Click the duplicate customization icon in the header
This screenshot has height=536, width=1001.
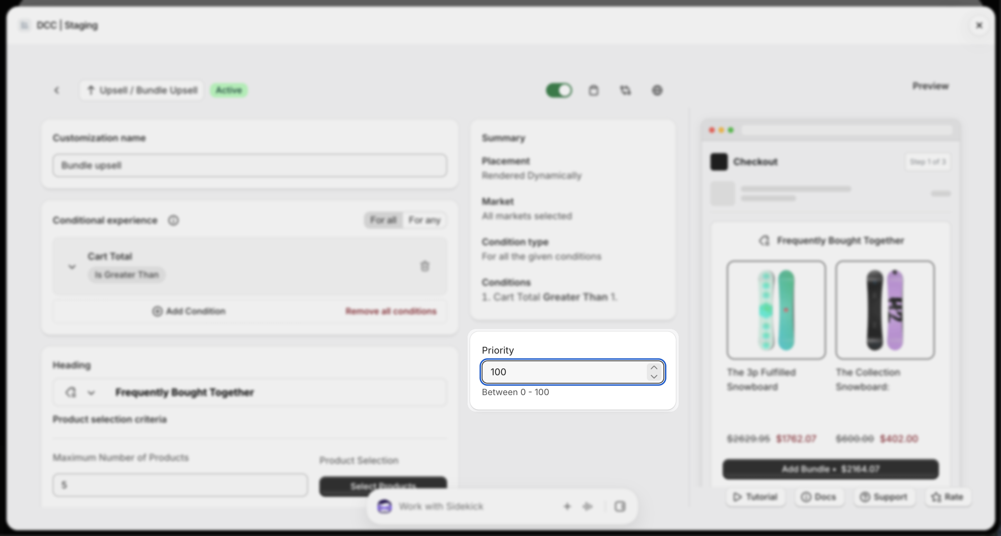click(x=625, y=91)
